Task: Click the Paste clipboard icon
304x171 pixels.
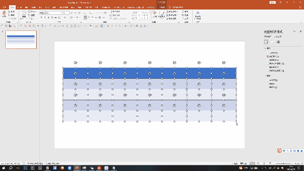Action: pos(4,13)
